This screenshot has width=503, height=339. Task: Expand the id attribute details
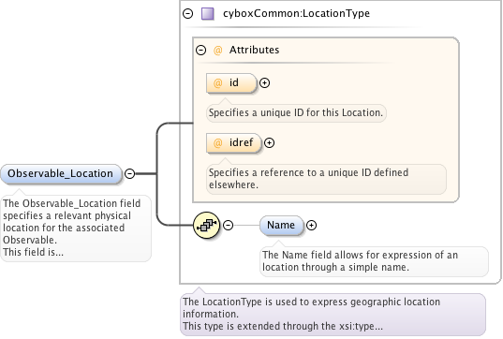[x=264, y=83]
